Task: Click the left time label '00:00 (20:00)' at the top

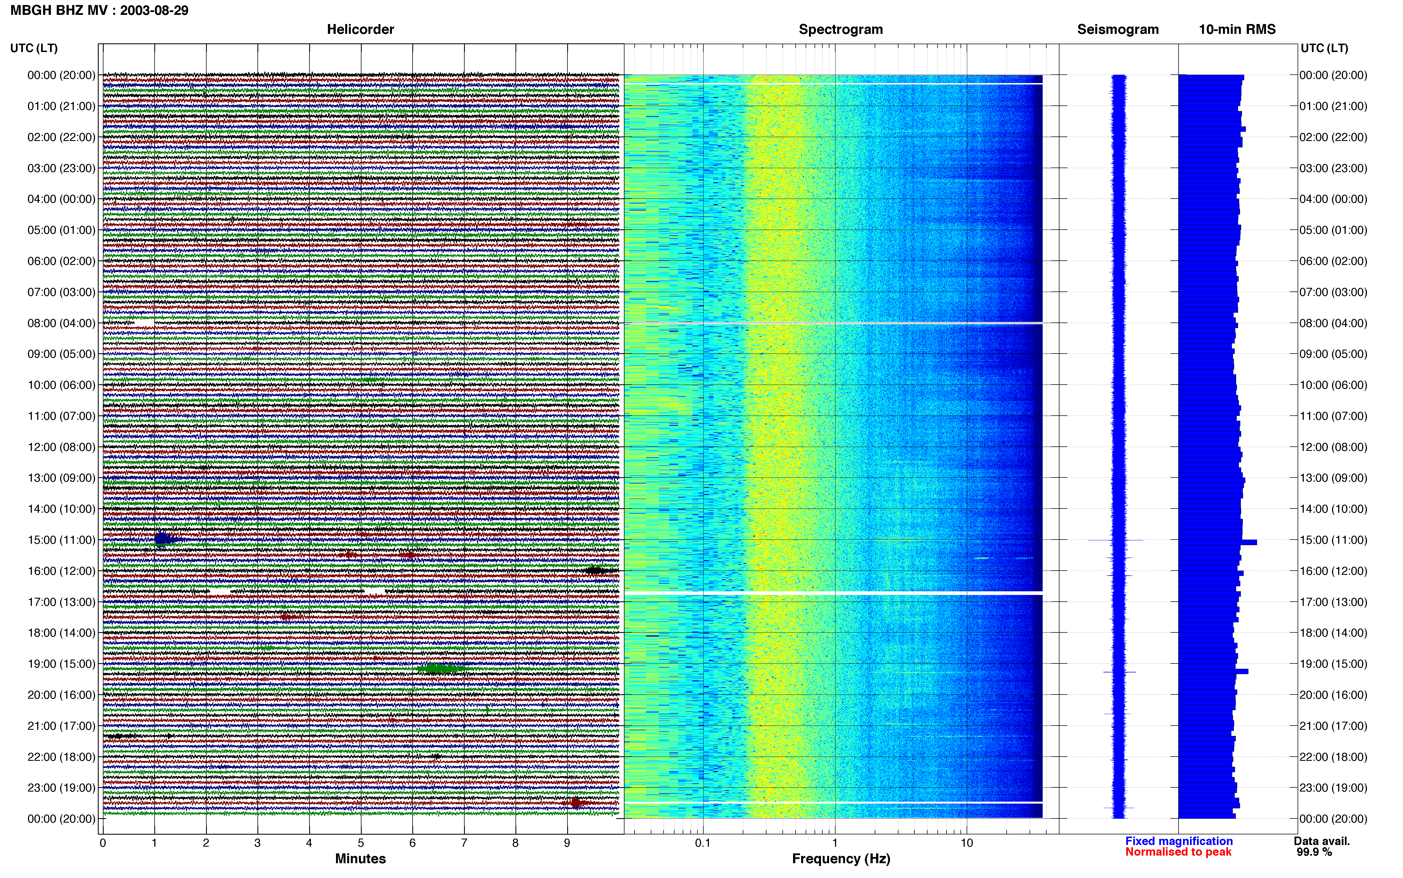Action: (x=61, y=75)
